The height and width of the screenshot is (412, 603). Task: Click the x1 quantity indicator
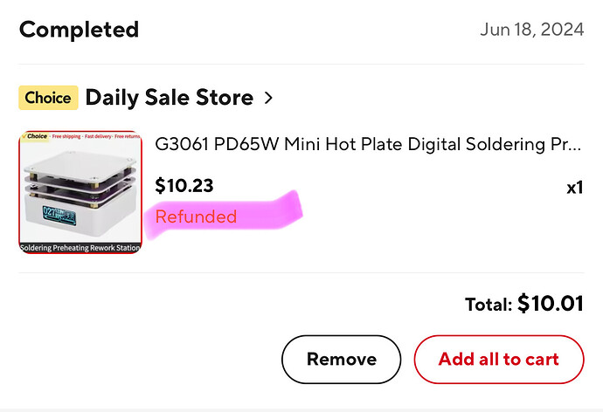pyautogui.click(x=574, y=187)
